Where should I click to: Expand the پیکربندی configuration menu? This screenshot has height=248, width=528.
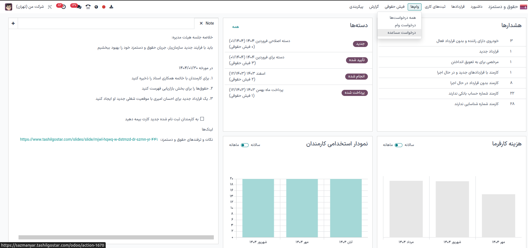click(356, 7)
